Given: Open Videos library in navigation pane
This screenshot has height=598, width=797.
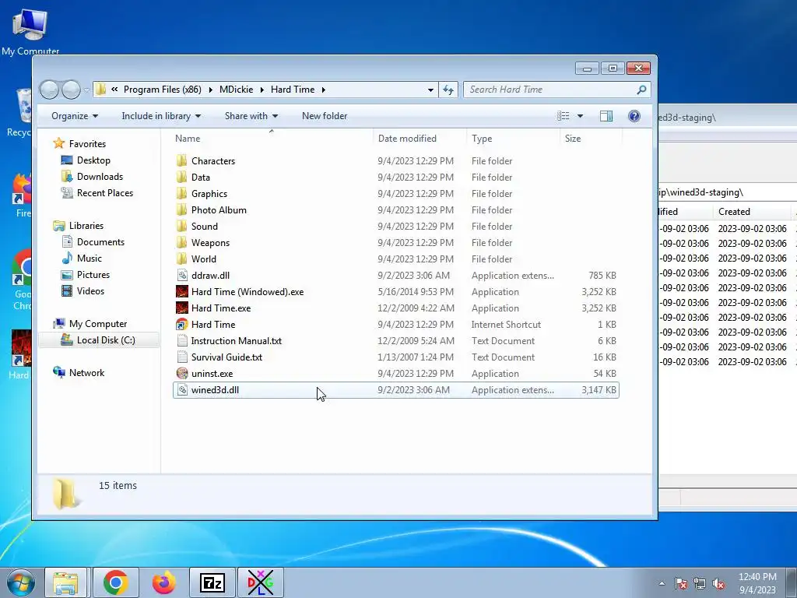Looking at the screenshot, I should (90, 291).
